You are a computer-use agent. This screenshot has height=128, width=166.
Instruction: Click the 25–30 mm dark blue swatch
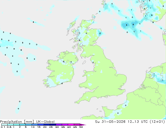53,125
